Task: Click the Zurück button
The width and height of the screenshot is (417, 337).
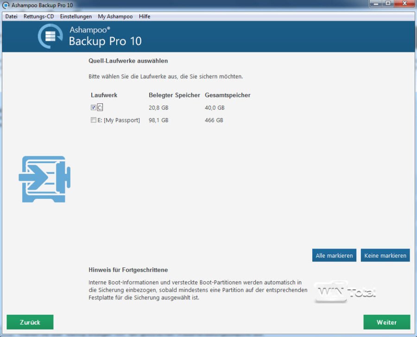Action: (x=29, y=322)
